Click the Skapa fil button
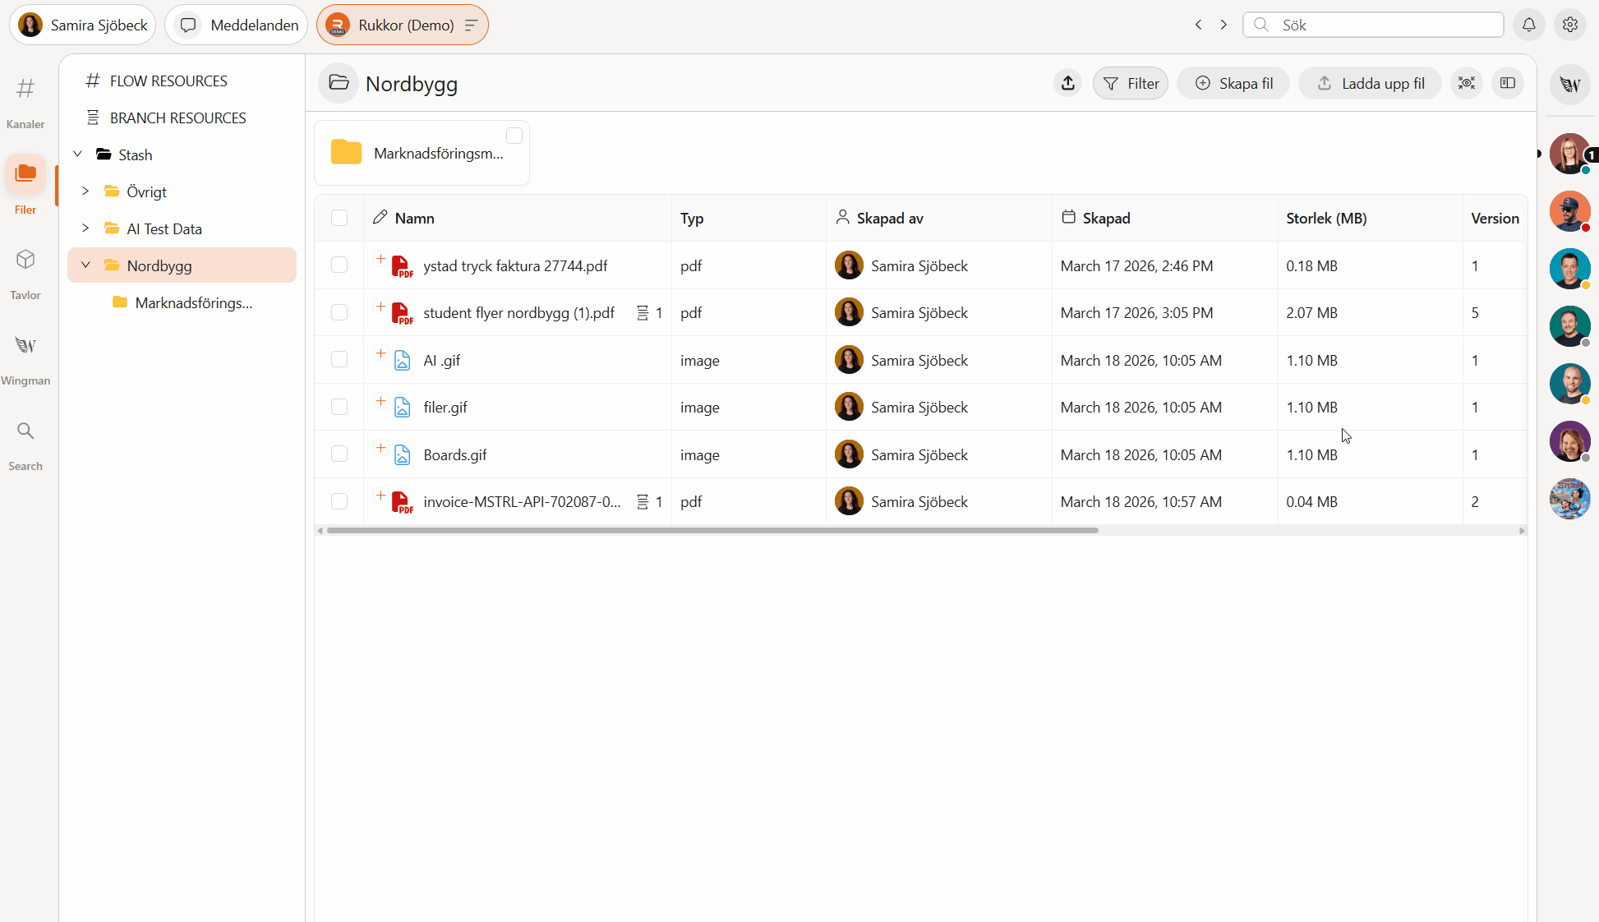 [1233, 83]
